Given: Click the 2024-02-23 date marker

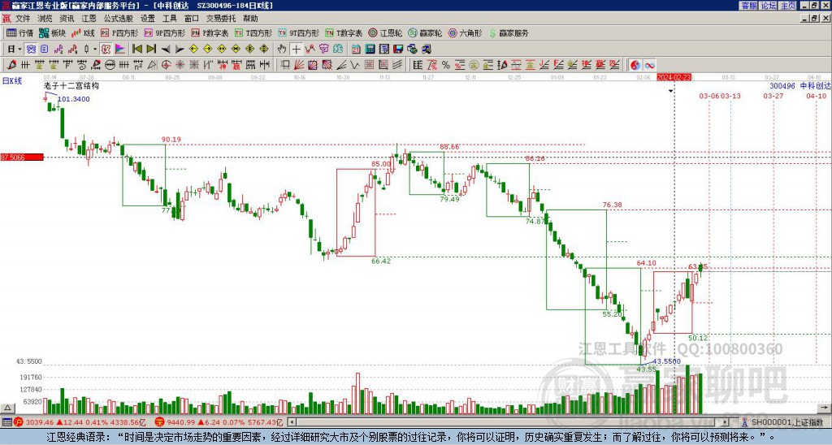Looking at the screenshot, I should click(x=674, y=77).
